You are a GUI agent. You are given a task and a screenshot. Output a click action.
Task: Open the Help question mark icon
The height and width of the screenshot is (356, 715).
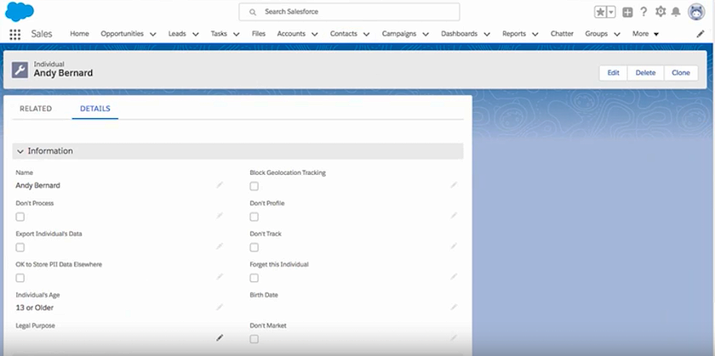coord(643,12)
